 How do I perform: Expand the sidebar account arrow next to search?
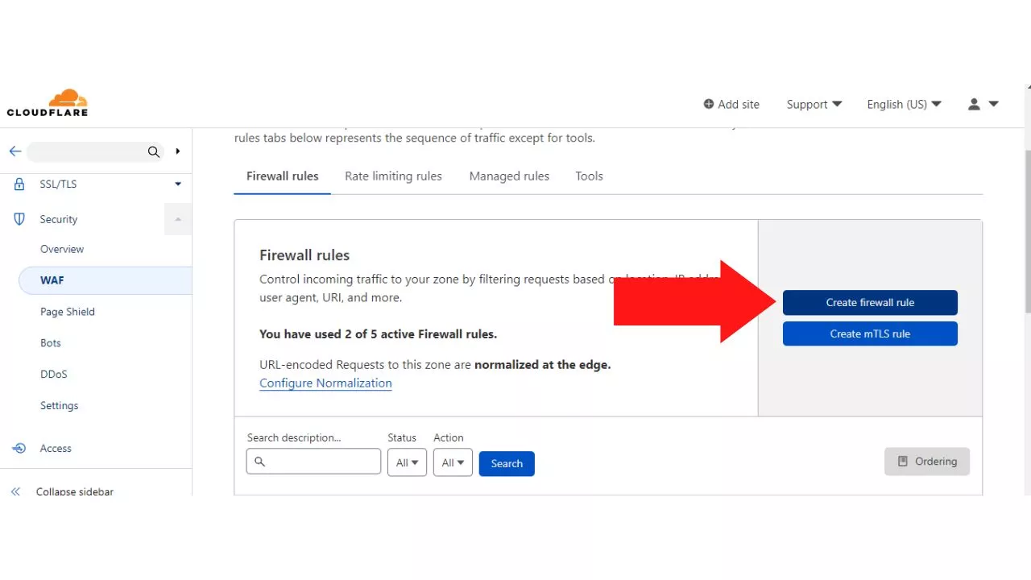click(x=177, y=151)
